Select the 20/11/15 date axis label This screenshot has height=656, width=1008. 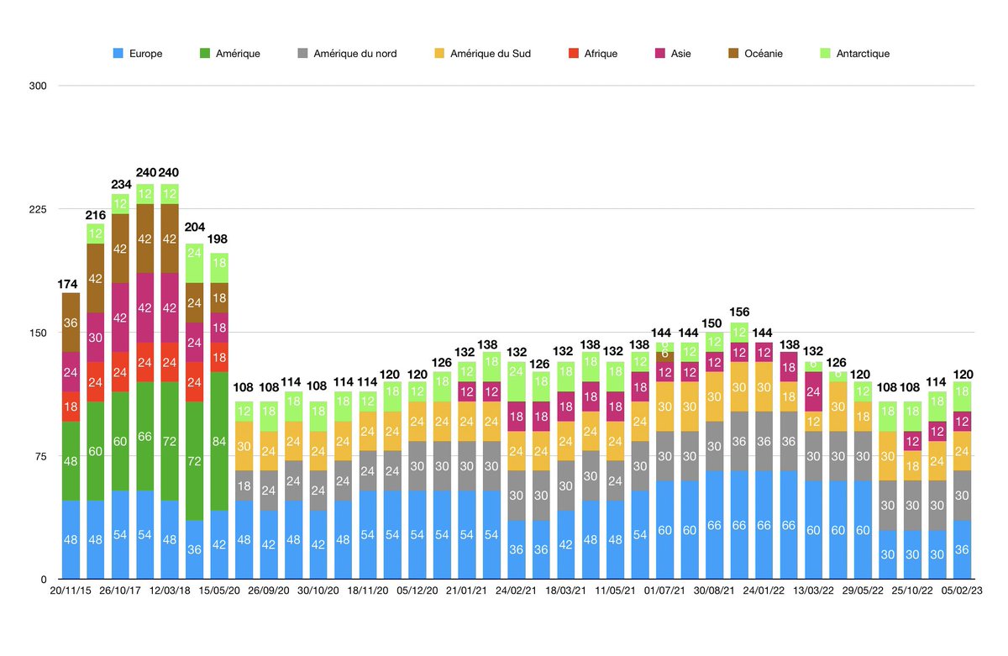pyautogui.click(x=71, y=590)
